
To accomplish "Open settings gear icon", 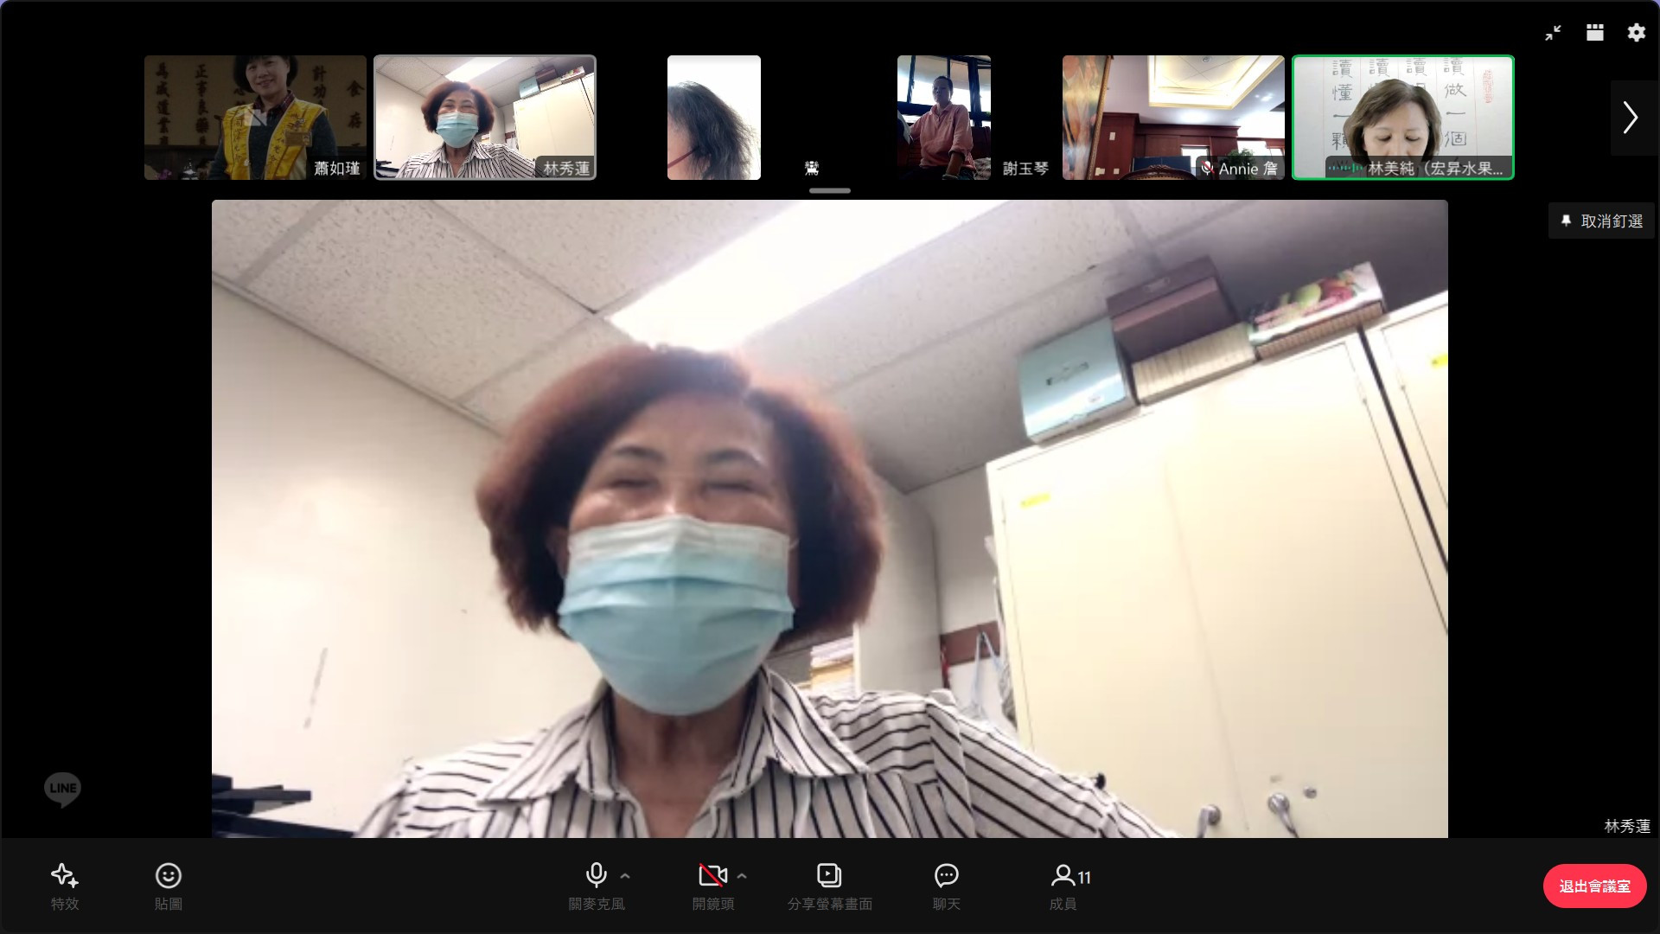I will pyautogui.click(x=1636, y=33).
